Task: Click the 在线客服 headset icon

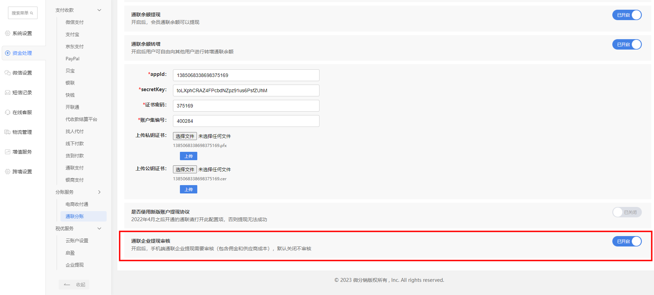Action: coord(8,112)
